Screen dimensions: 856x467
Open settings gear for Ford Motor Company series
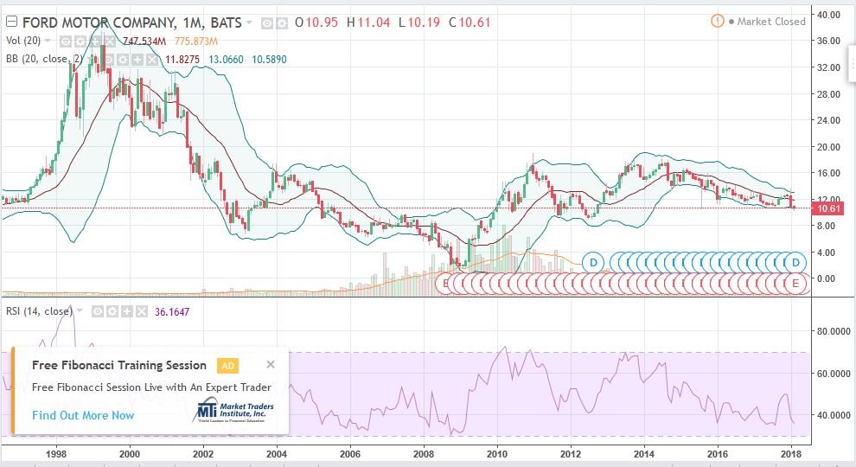point(281,23)
